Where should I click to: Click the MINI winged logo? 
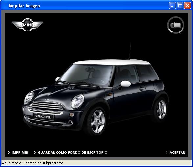[28, 25]
